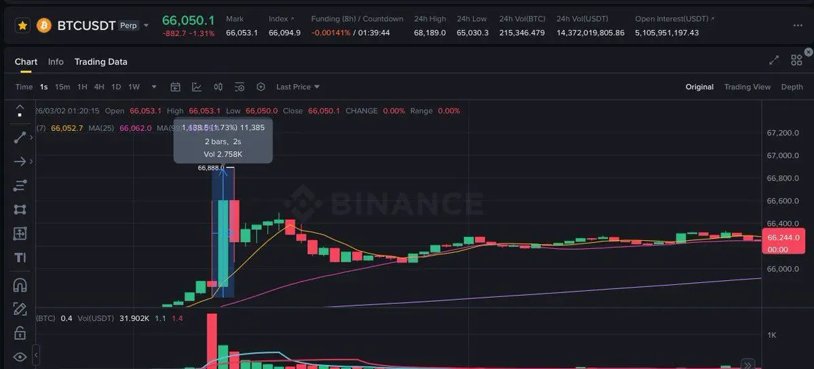Open Index price details link

pos(282,19)
